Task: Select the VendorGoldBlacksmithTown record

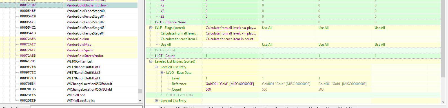Action: [87, 5]
